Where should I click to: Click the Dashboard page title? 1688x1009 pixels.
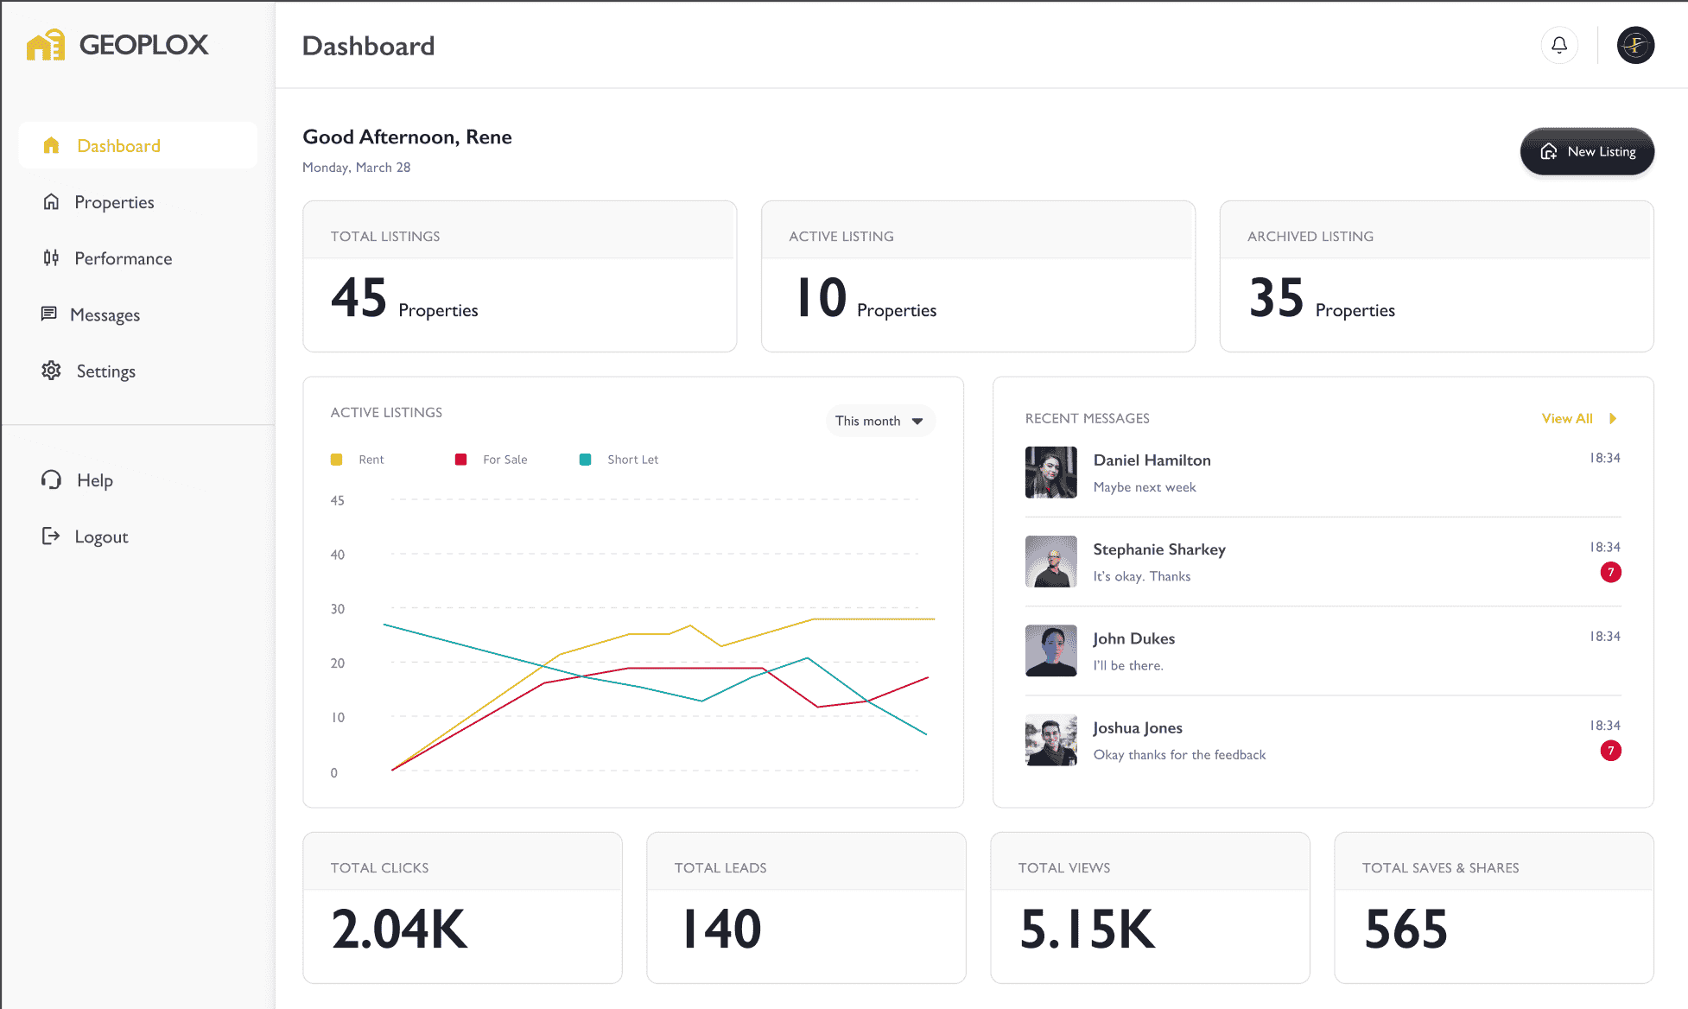point(368,46)
